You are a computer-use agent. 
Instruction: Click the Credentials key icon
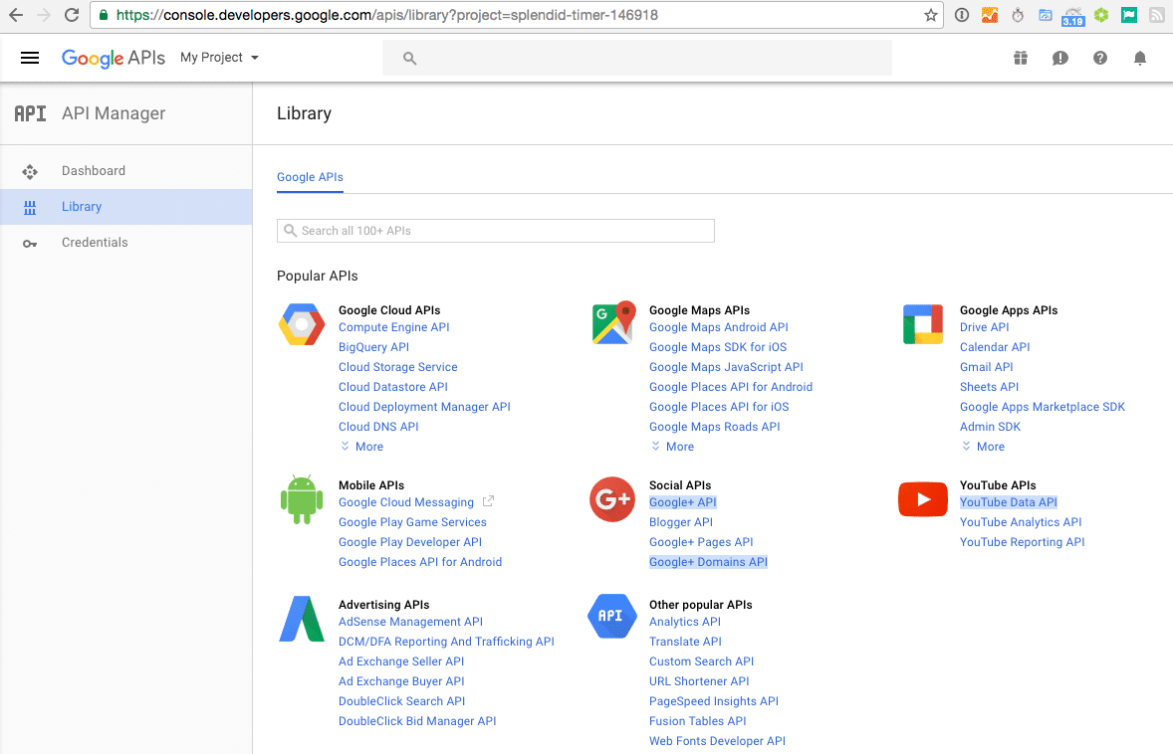pyautogui.click(x=30, y=244)
